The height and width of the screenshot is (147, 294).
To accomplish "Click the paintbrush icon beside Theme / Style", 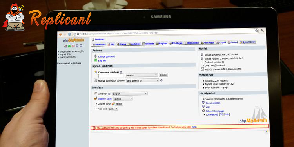I will [x=95, y=98].
